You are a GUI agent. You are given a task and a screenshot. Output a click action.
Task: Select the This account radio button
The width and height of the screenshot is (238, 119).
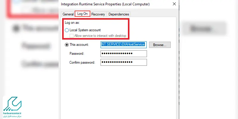[67, 45]
